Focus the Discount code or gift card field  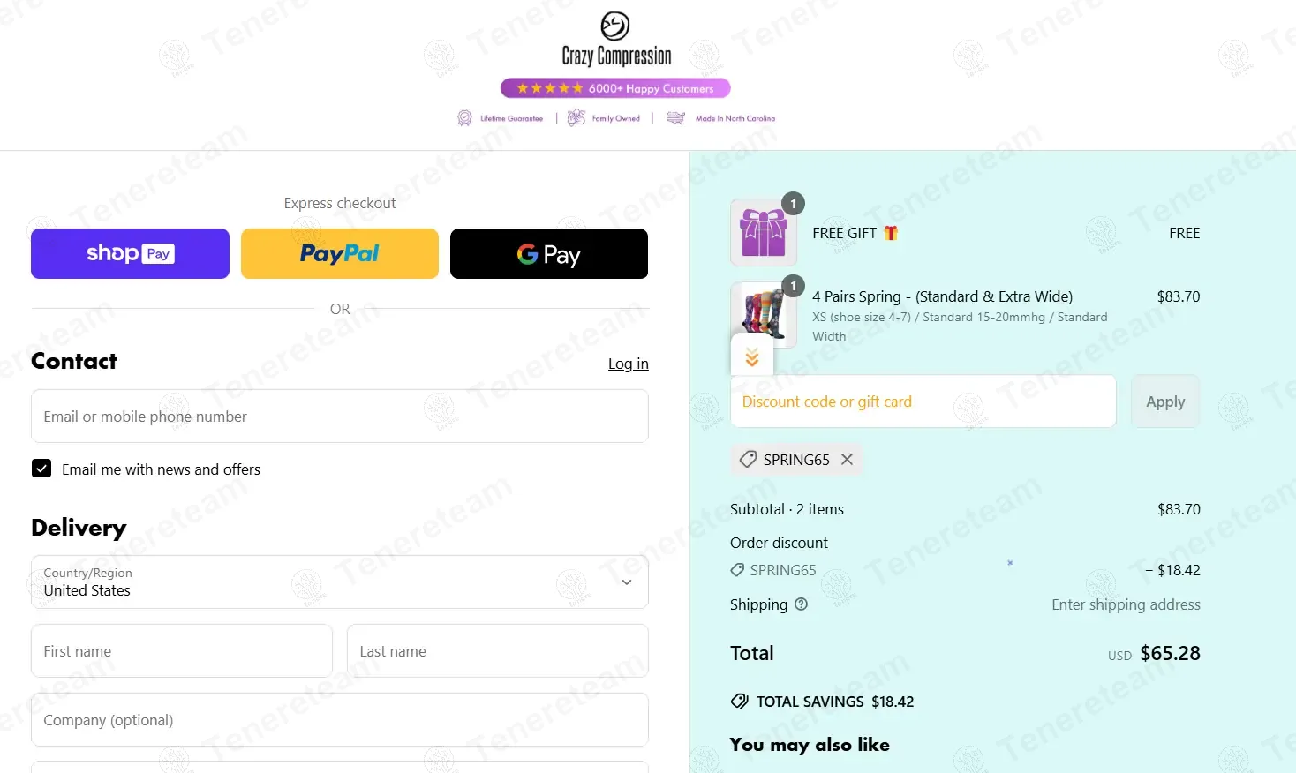(923, 402)
